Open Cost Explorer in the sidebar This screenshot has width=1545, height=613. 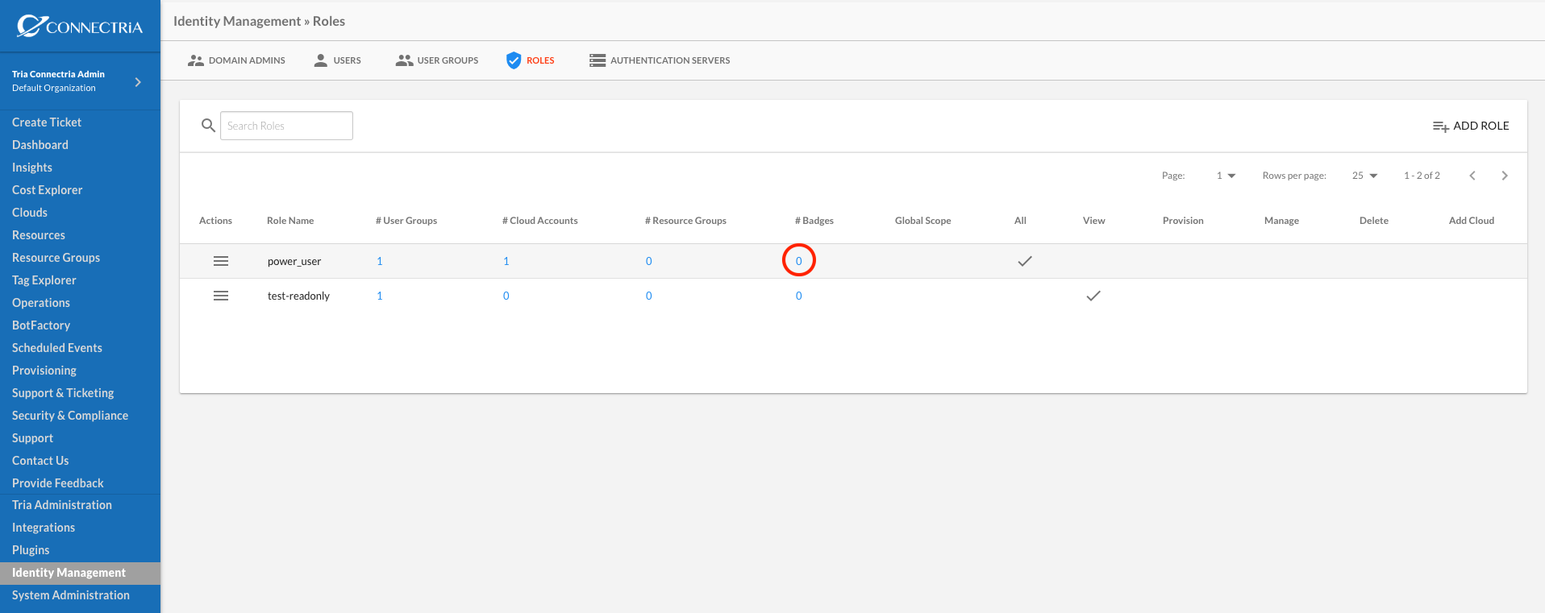pos(48,190)
